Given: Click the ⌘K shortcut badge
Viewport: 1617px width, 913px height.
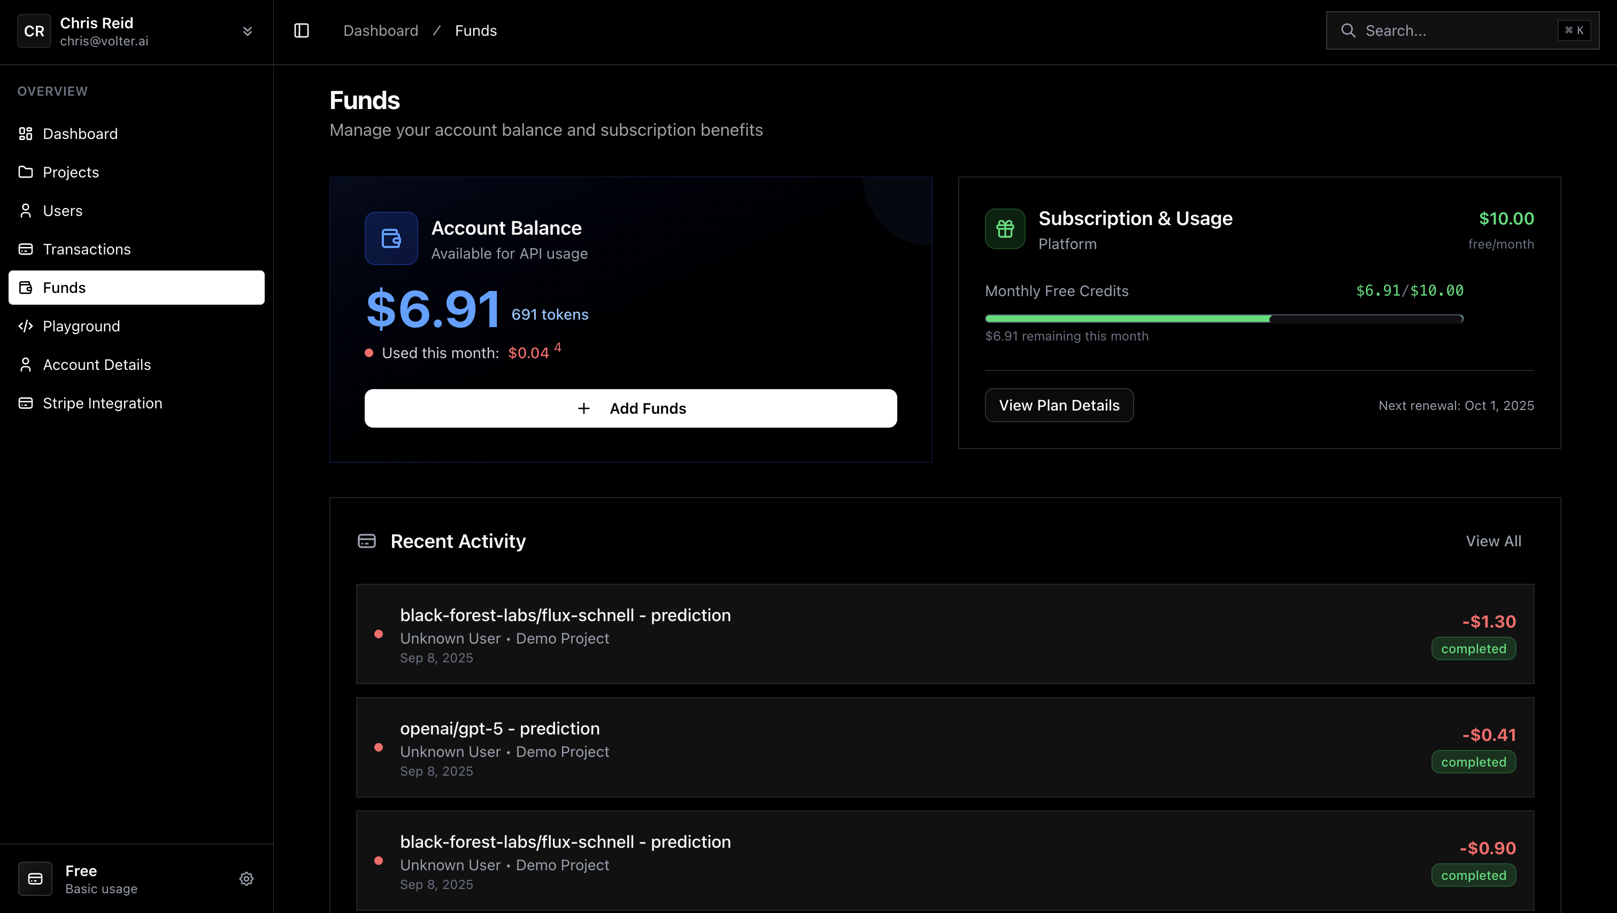Looking at the screenshot, I should (1574, 31).
